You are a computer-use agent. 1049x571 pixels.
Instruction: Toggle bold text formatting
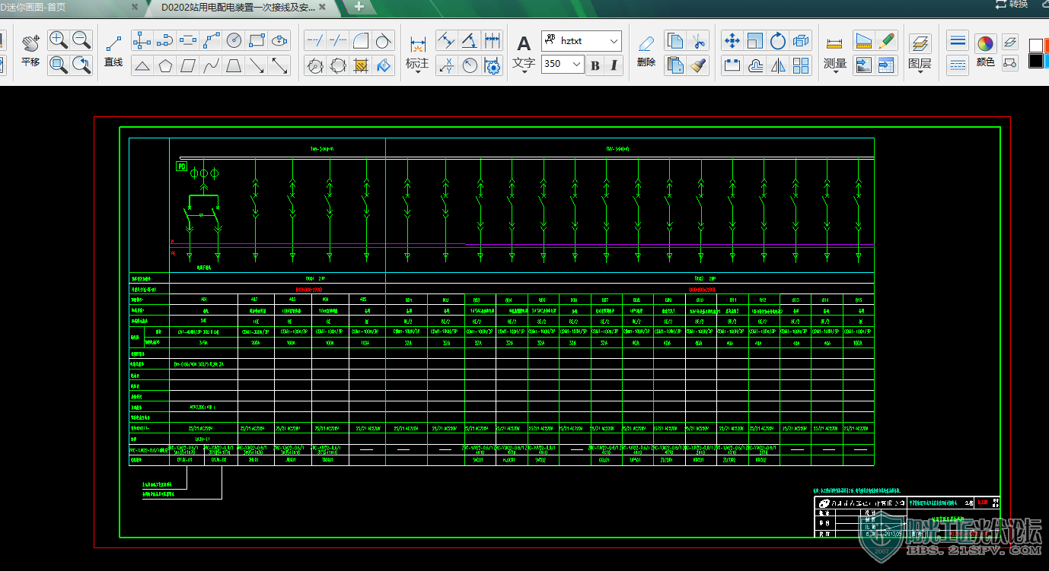tap(595, 65)
